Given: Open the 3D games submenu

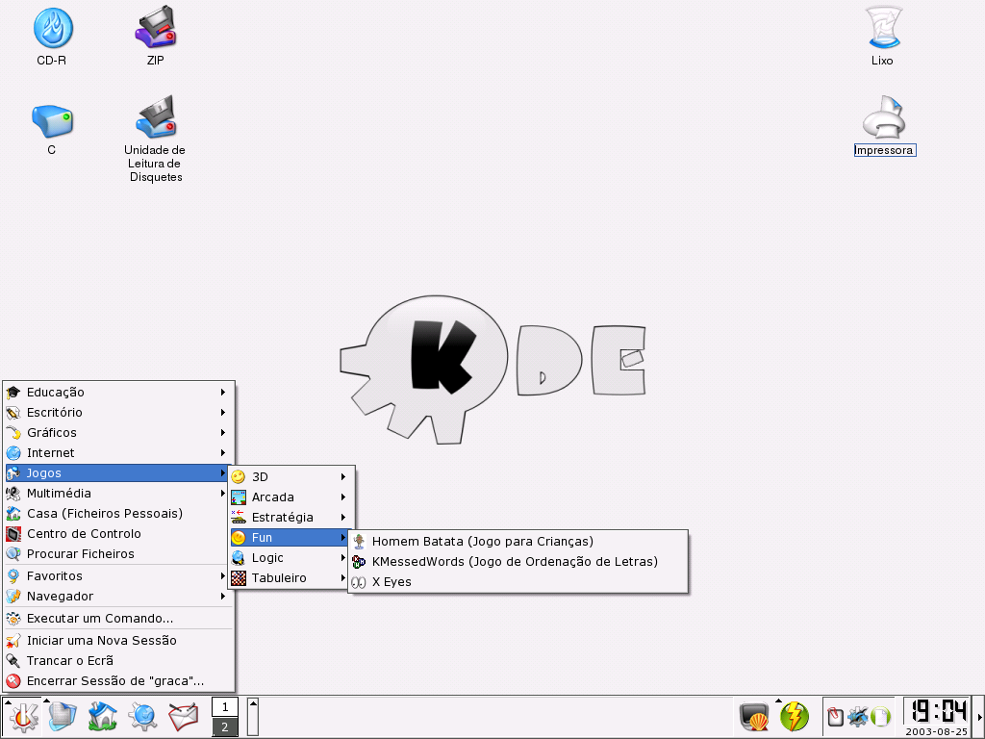Looking at the screenshot, I should [x=290, y=477].
